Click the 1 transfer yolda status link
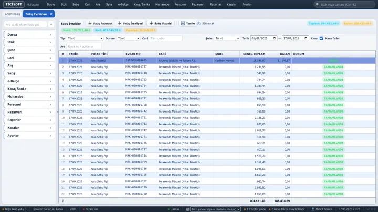The height and width of the screenshot is (212, 378). (x=255, y=209)
